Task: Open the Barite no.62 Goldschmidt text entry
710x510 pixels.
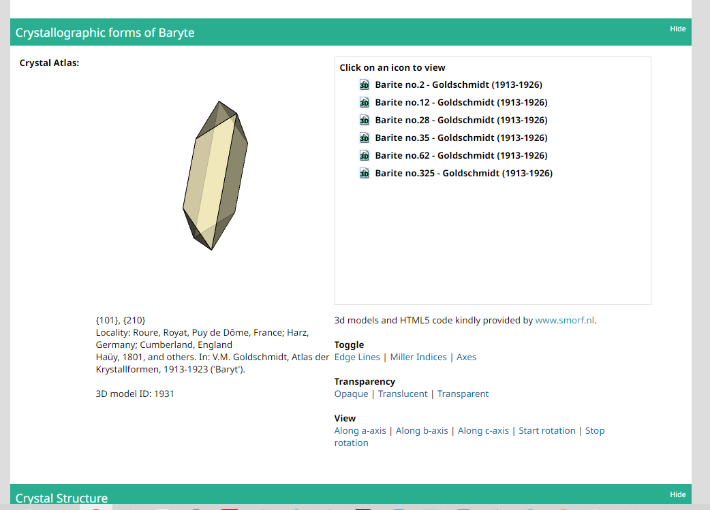Action: tap(458, 156)
